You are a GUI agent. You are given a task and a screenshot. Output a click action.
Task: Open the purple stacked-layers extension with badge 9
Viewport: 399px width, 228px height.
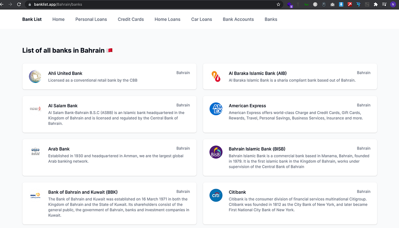[x=290, y=4]
